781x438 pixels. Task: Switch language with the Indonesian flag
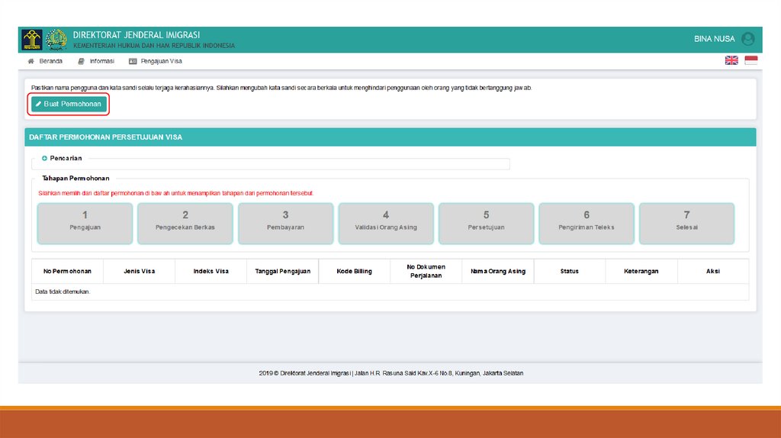751,60
